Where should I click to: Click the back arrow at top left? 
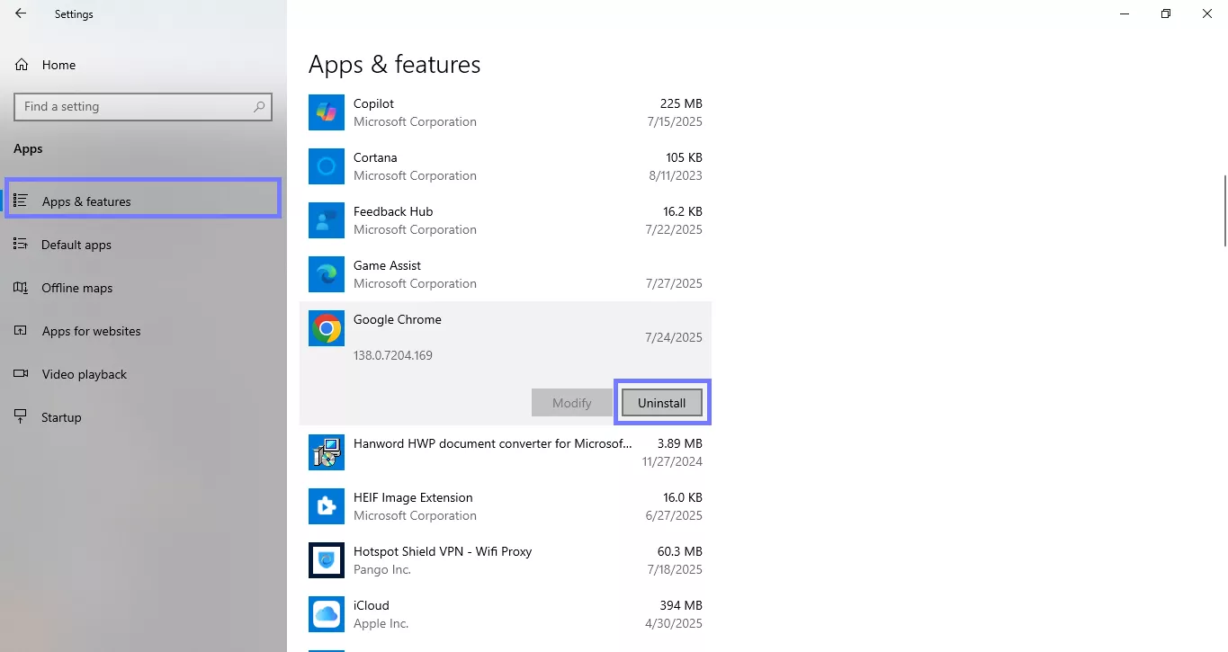[x=20, y=13]
